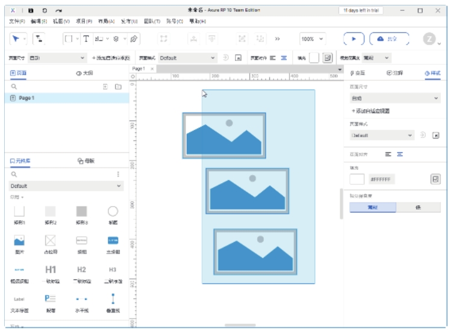450x330 pixels.
Task: Click the Preview play button
Action: [x=354, y=39]
